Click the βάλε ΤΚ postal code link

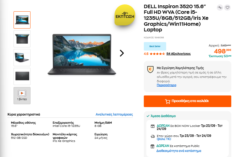coord(164,139)
